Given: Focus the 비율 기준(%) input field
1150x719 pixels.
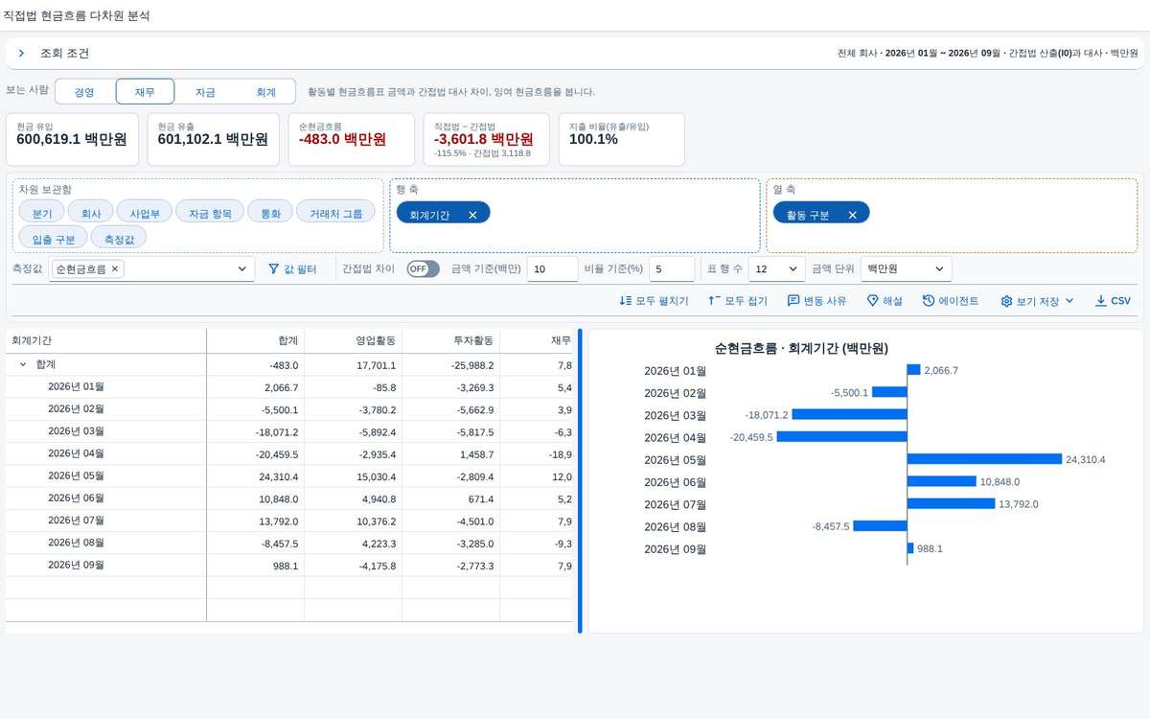Looking at the screenshot, I should [x=672, y=269].
